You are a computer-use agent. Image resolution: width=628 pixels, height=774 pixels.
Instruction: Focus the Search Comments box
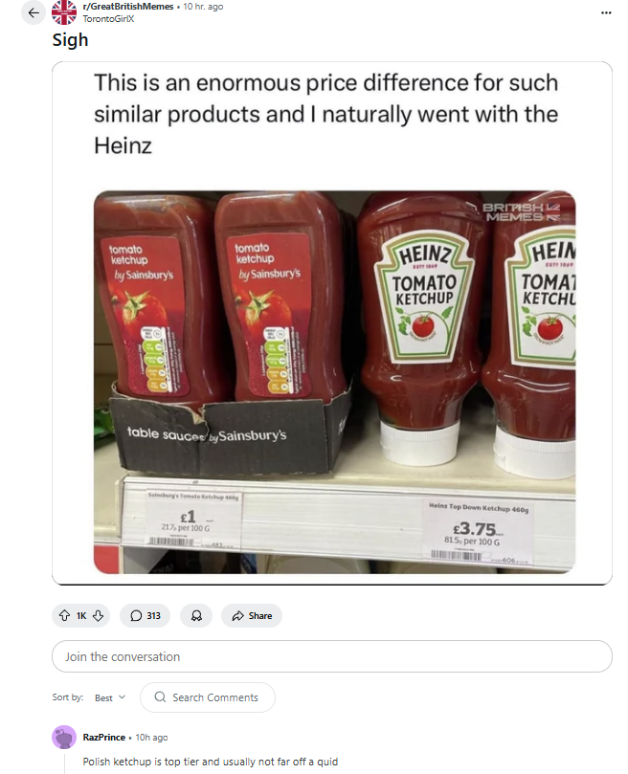pos(214,697)
